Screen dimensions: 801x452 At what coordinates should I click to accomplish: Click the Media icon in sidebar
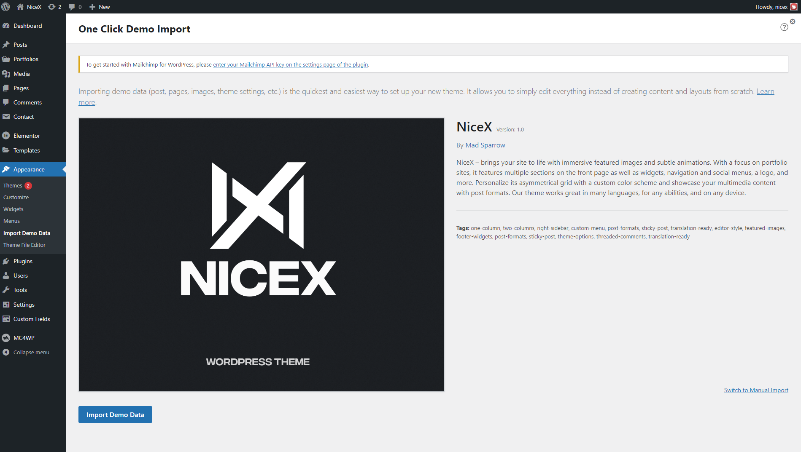[6, 74]
